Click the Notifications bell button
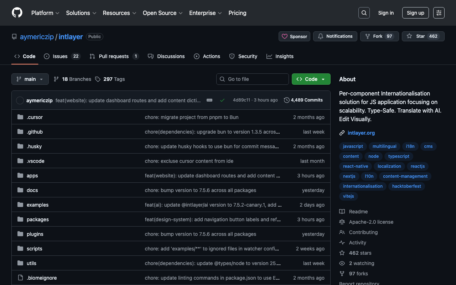The width and height of the screenshot is (456, 285). pyautogui.click(x=335, y=36)
